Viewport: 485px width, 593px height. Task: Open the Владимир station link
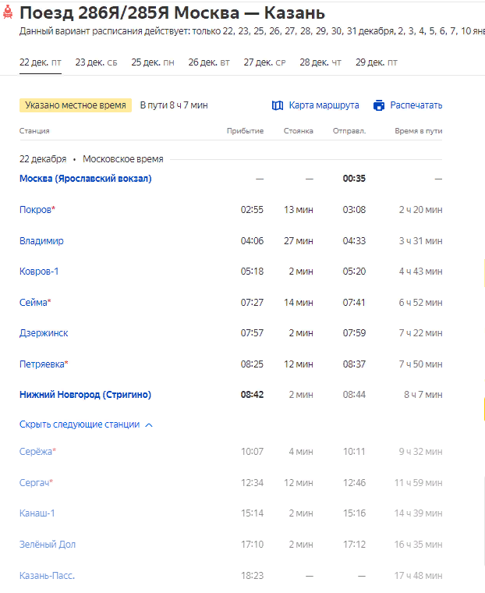(x=41, y=241)
